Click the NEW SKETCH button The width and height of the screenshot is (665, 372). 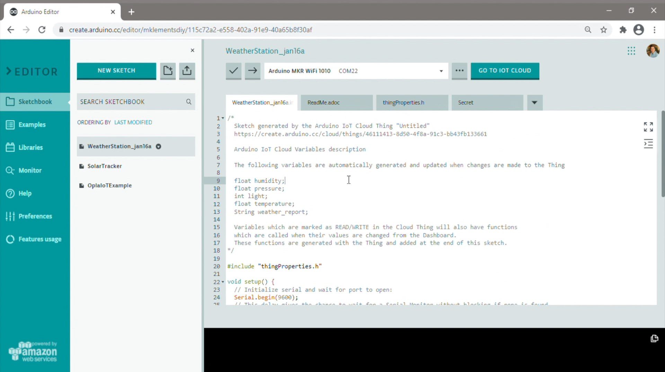coord(116,71)
